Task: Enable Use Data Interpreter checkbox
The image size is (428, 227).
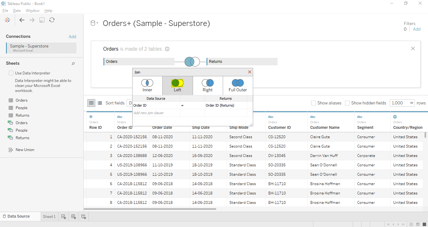Action: click(x=11, y=73)
